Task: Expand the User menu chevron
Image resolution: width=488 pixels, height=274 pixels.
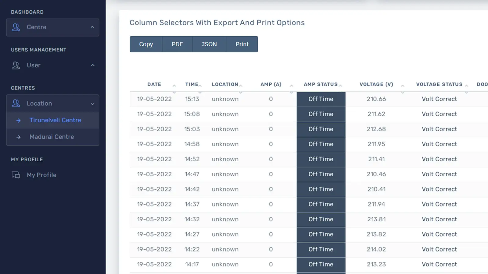Action: point(93,65)
